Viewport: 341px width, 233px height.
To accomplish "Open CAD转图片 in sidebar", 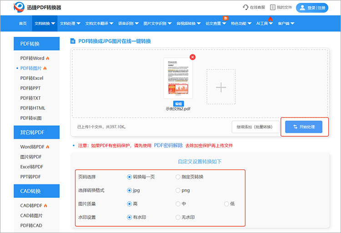I will (31, 215).
